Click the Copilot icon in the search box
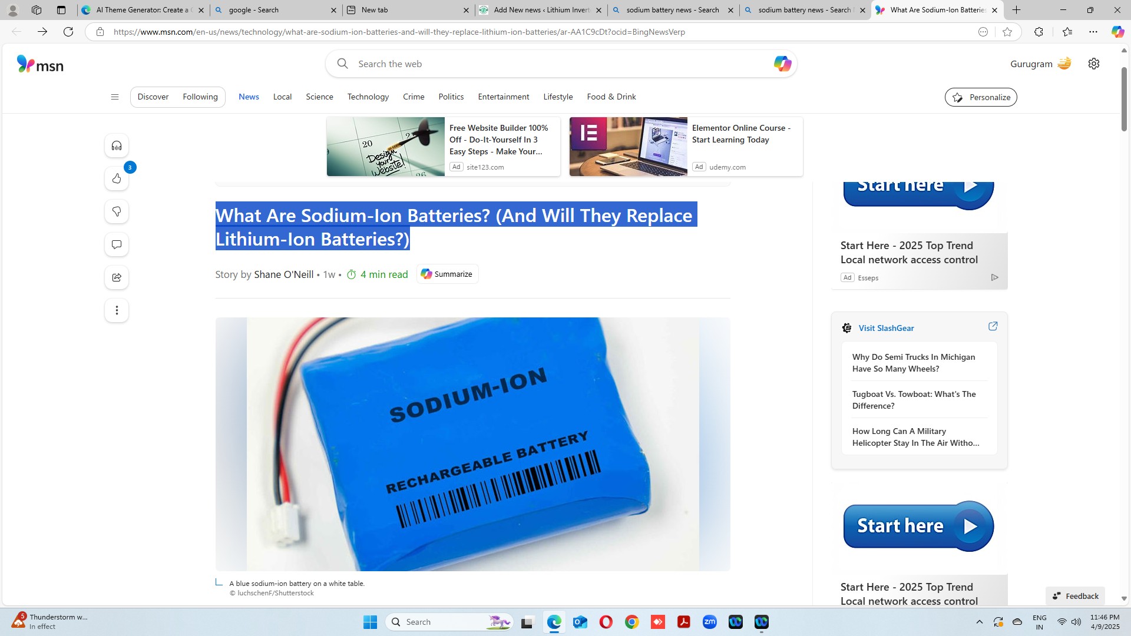Viewport: 1131px width, 636px height. (x=782, y=64)
